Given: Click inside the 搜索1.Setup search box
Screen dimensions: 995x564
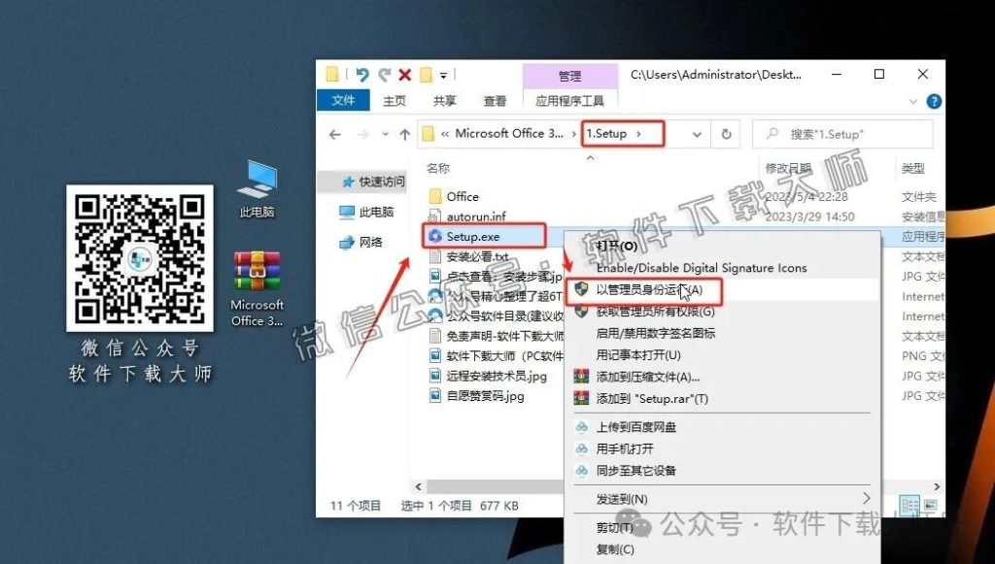Looking at the screenshot, I should click(x=841, y=133).
